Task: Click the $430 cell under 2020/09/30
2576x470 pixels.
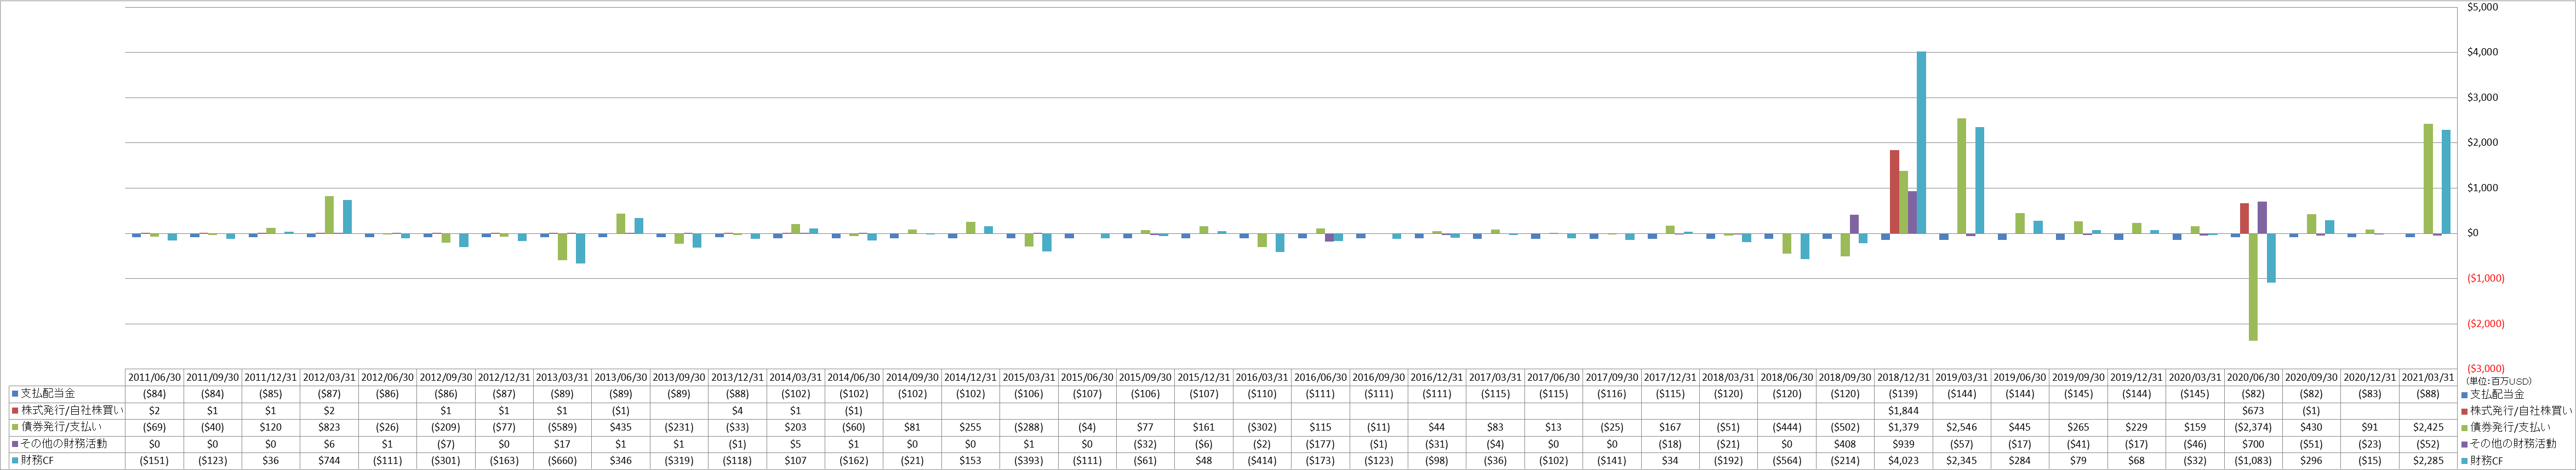Action: point(2311,427)
